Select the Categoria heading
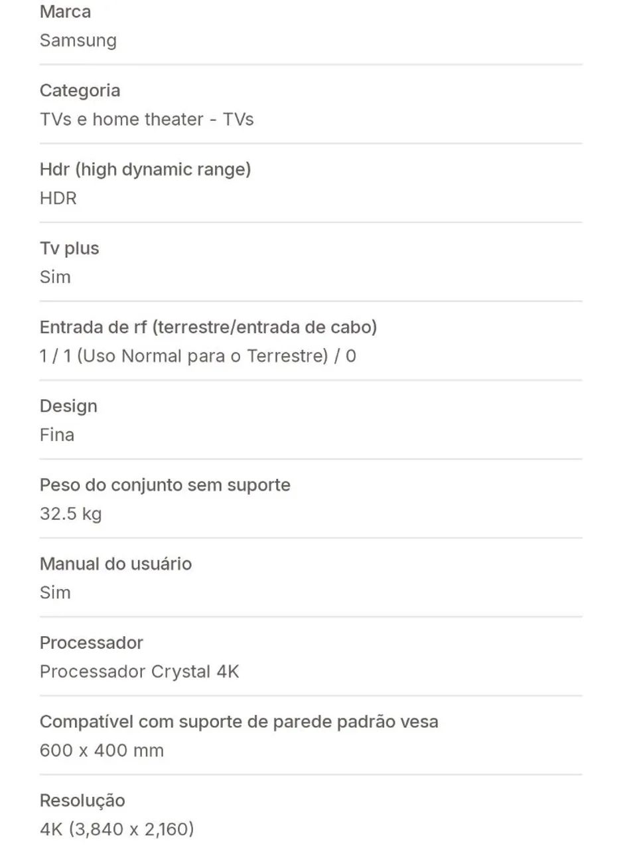621x850 pixels. [x=80, y=90]
